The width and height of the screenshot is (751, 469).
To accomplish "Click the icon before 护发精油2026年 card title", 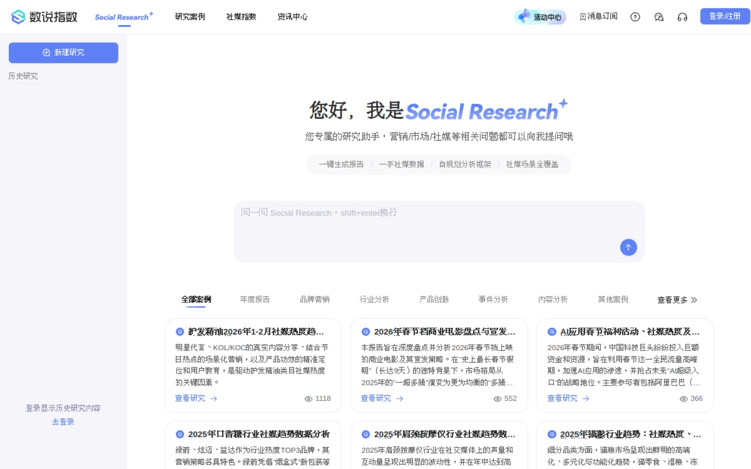I will (x=180, y=331).
